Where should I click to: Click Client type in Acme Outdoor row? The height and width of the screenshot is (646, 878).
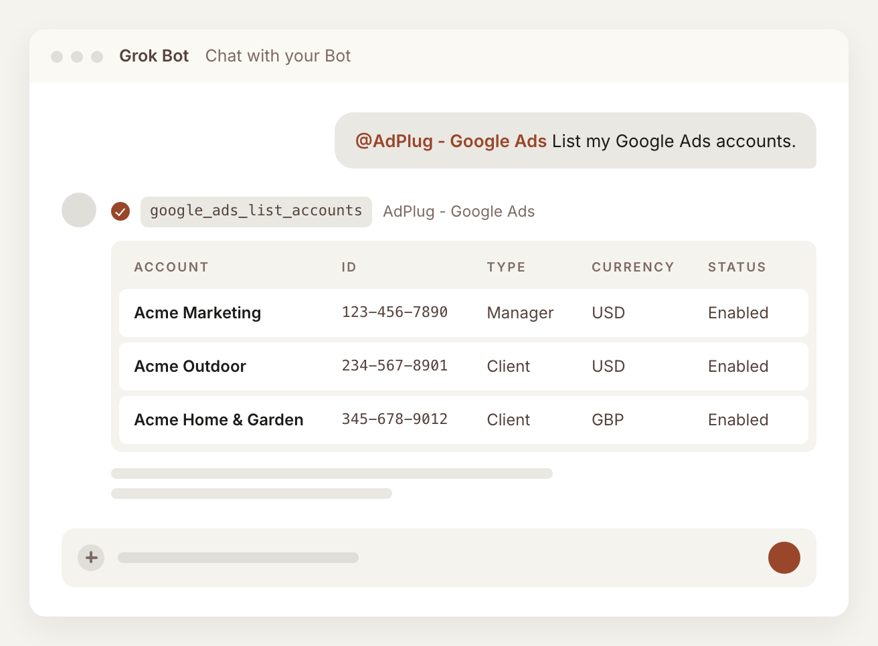tap(509, 366)
